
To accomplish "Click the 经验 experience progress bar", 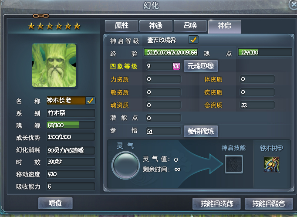I will click(x=171, y=52).
